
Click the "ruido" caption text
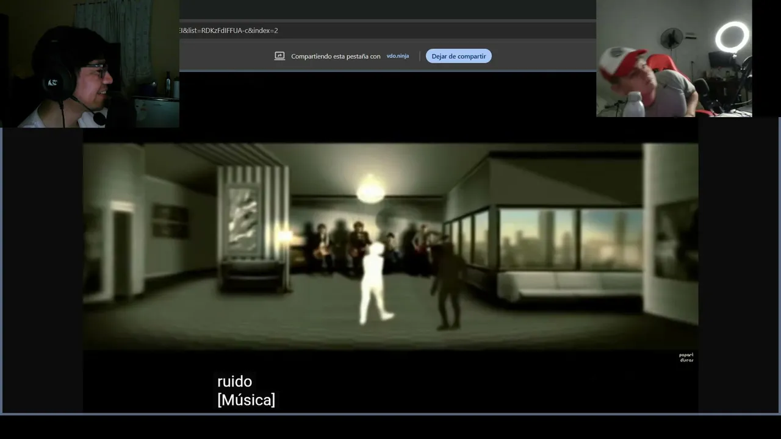(x=235, y=382)
